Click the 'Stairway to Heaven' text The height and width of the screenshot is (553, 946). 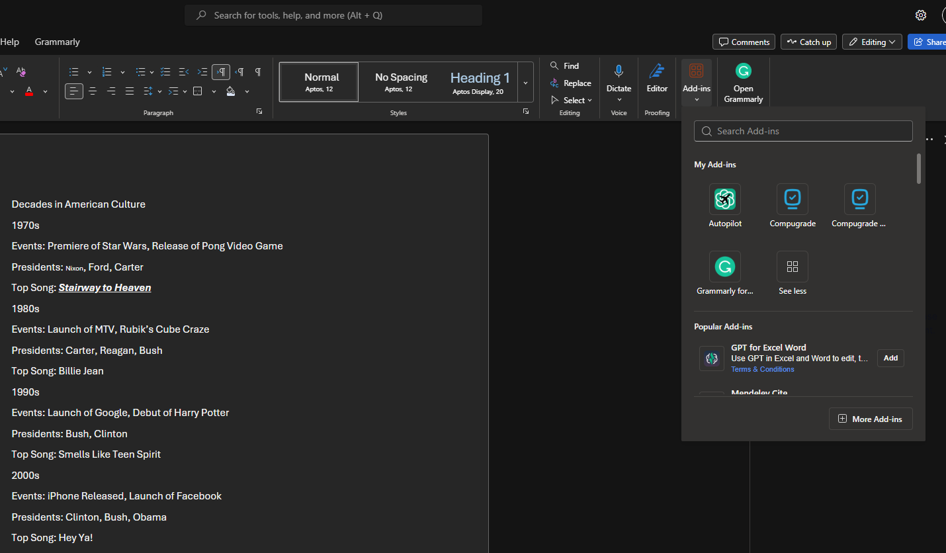(x=105, y=288)
